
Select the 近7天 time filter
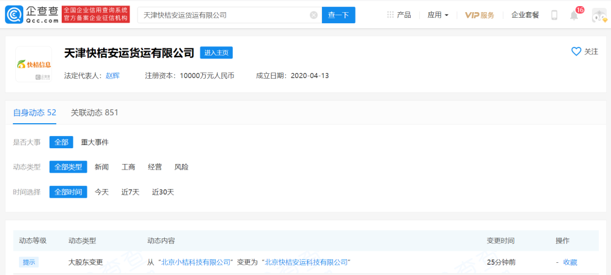coord(130,192)
